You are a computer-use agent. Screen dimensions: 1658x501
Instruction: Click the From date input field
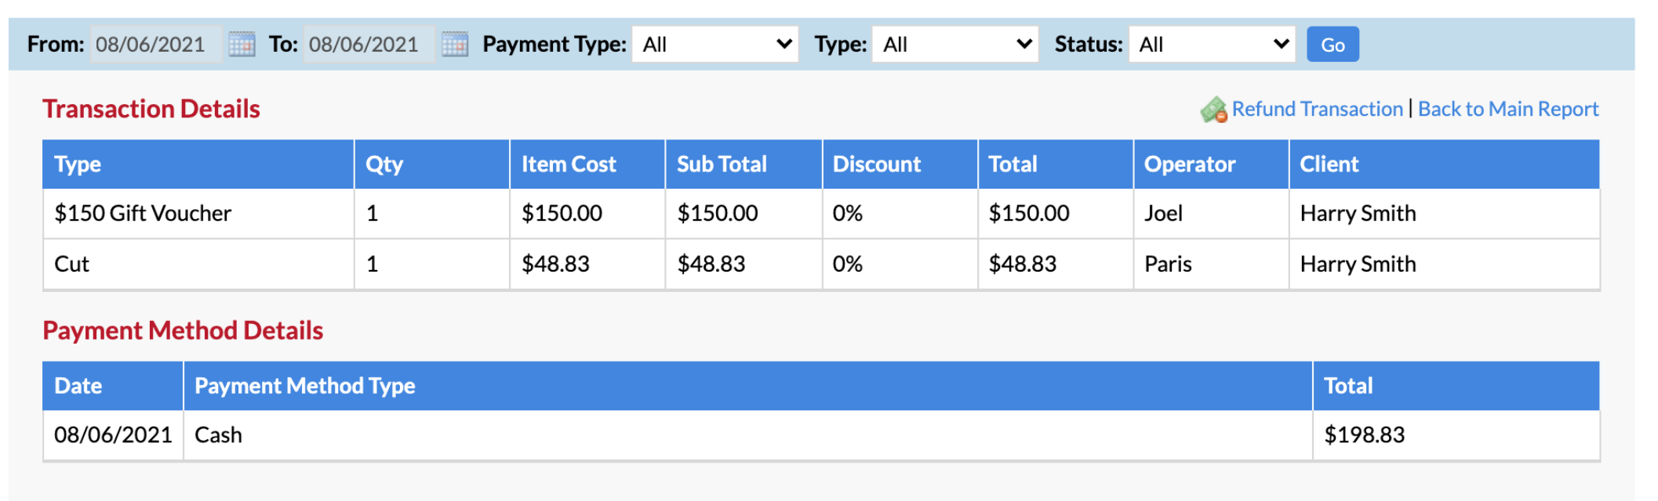point(156,44)
